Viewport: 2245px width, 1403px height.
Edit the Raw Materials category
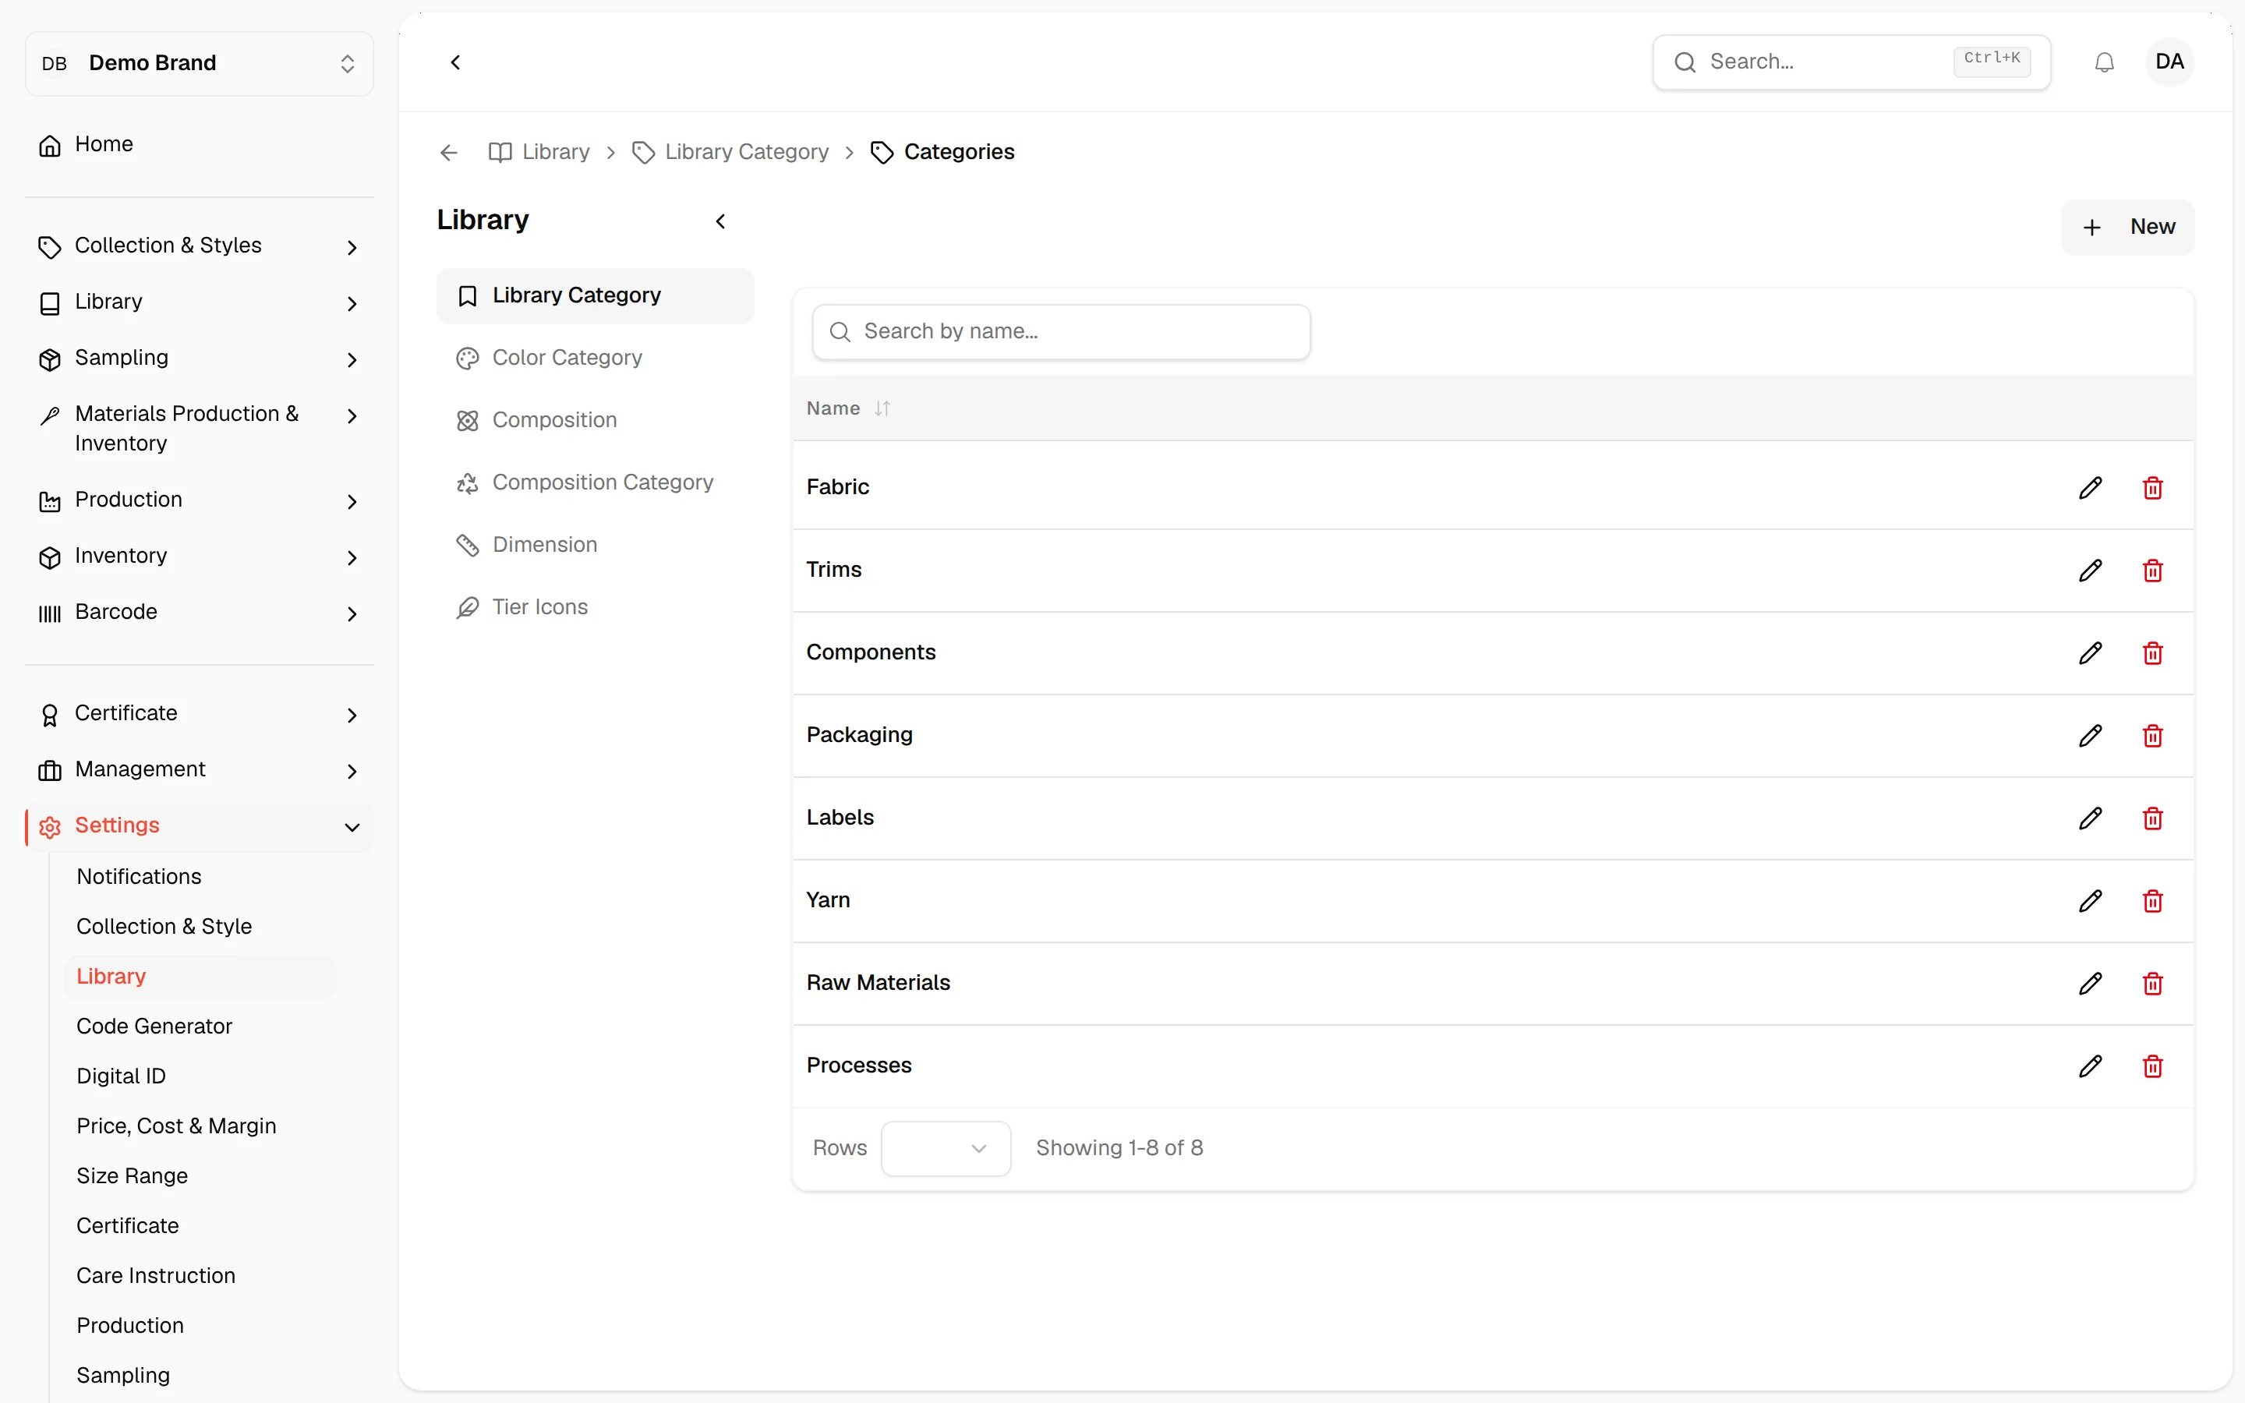[x=2090, y=983]
